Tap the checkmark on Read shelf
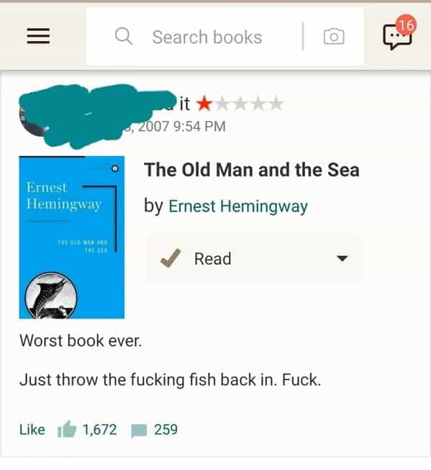Image resolution: width=431 pixels, height=470 pixels. pyautogui.click(x=171, y=258)
